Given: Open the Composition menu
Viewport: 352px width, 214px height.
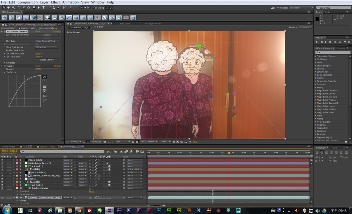Looking at the screenshot, I should (x=27, y=2).
